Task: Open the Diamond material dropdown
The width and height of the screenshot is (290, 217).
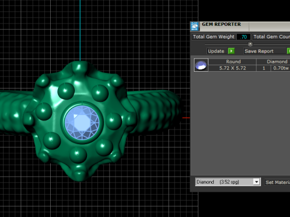Action: point(256,182)
